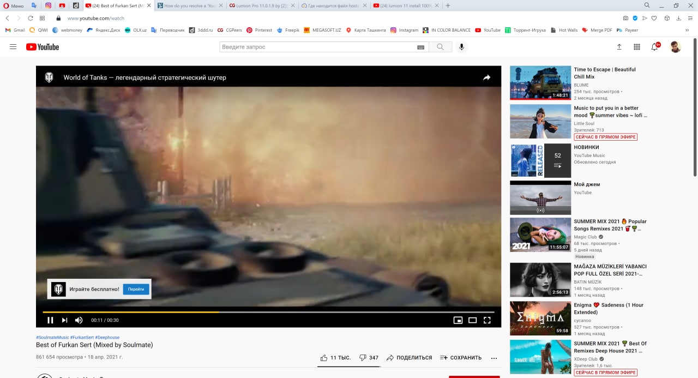Open the Gmail bookmark
The width and height of the screenshot is (698, 378).
pyautogui.click(x=15, y=30)
